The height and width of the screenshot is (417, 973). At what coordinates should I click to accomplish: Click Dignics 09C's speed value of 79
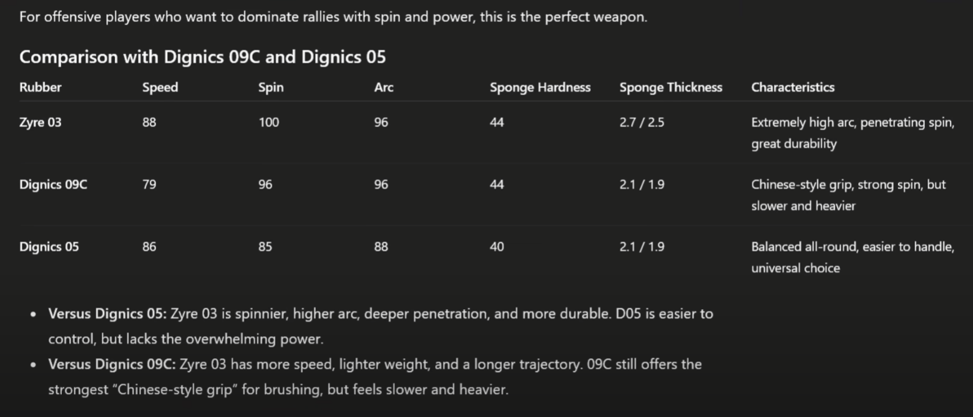point(149,185)
